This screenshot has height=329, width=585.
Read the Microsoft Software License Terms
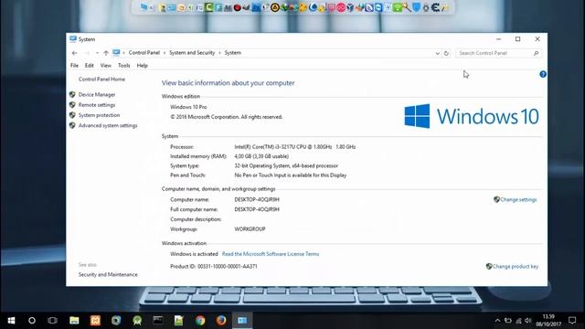click(271, 254)
